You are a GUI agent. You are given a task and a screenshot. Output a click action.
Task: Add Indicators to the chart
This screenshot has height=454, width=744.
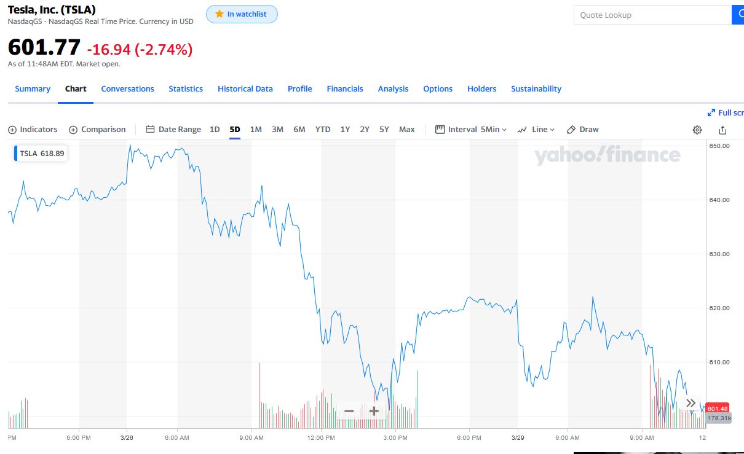coord(33,130)
